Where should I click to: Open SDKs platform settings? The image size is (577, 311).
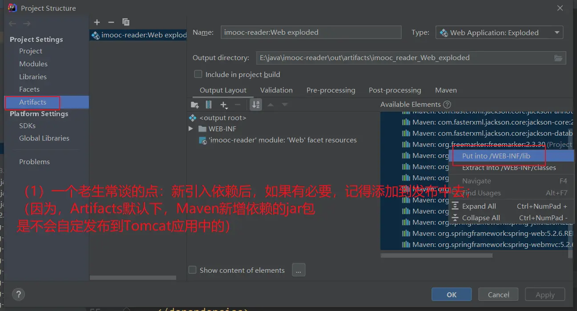[27, 126]
